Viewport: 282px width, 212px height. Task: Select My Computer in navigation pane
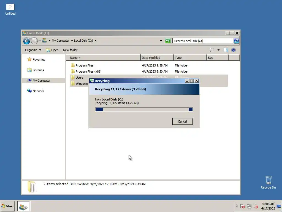coord(43,81)
